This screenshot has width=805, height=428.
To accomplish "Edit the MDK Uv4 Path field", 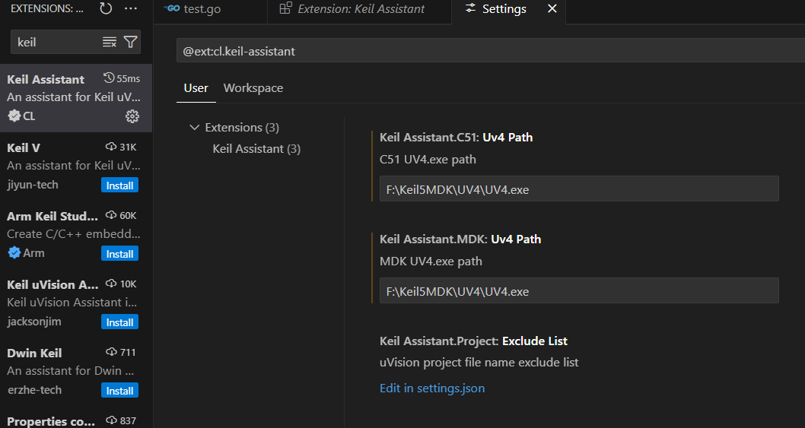I will (x=579, y=290).
